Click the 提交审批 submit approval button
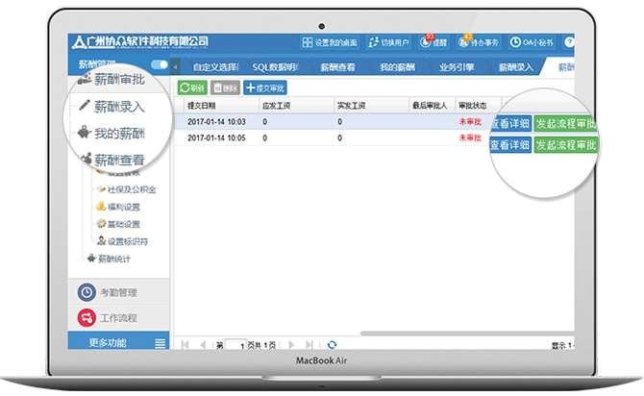 tap(268, 87)
